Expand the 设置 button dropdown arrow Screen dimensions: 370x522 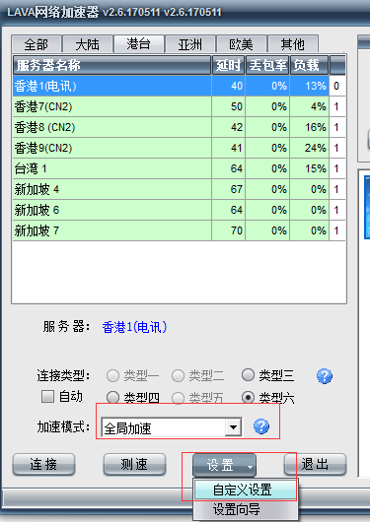tap(250, 467)
